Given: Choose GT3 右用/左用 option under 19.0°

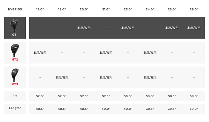Looking at the screenshot, I should coord(62,77).
